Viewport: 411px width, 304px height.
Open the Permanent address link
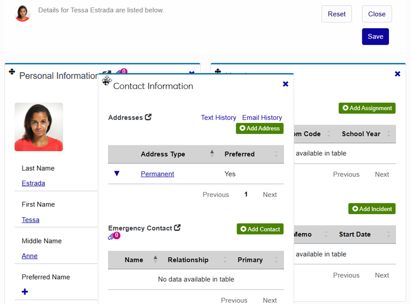157,174
